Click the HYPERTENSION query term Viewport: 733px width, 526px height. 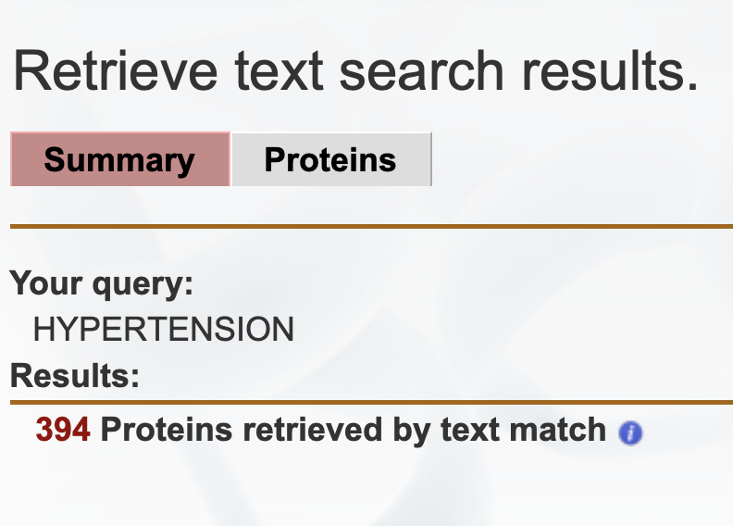pyautogui.click(x=163, y=329)
